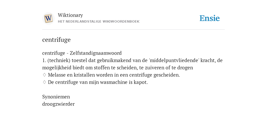This screenshot has width=267, height=133.
Task: Click the horizontal divider below the header
Action: [133, 30]
